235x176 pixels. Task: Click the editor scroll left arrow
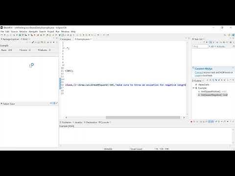[66, 117]
